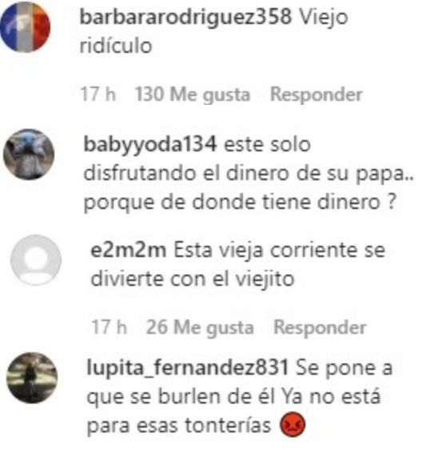View the 26 Me gusta likes list
The height and width of the screenshot is (462, 430).
[x=200, y=327]
